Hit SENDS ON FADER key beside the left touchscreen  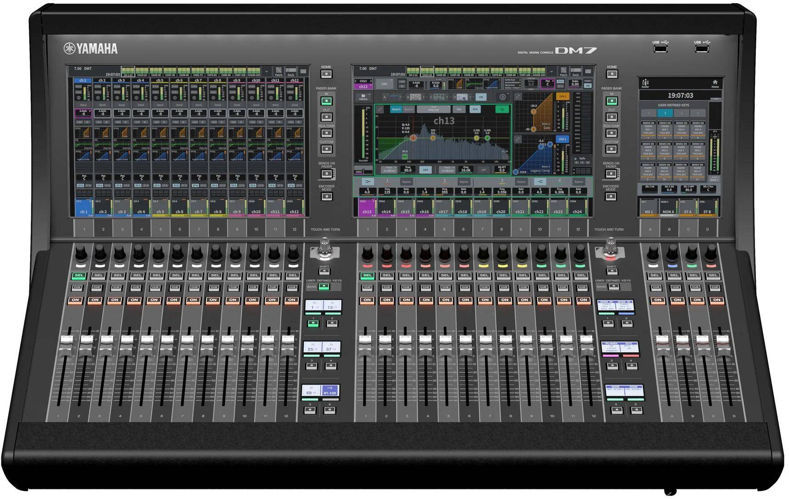pyautogui.click(x=326, y=174)
